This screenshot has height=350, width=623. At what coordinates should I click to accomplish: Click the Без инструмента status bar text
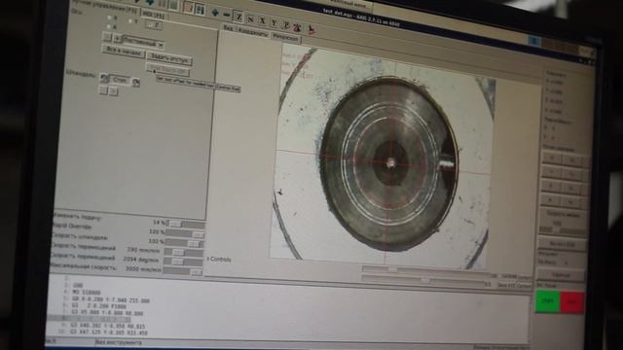coord(119,342)
